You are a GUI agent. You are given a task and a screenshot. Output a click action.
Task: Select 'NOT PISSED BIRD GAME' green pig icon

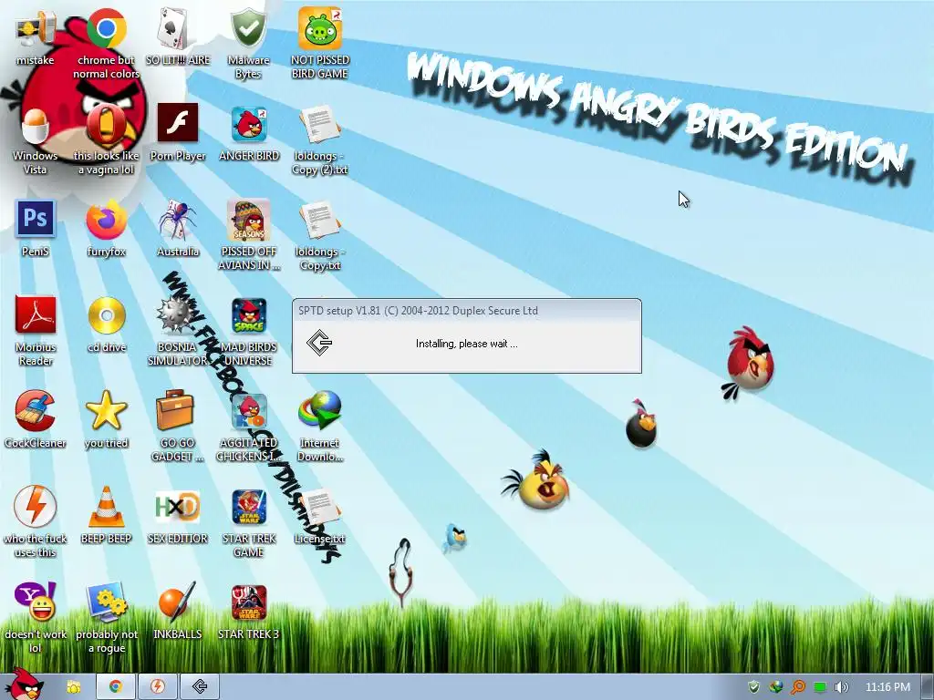[x=320, y=44]
